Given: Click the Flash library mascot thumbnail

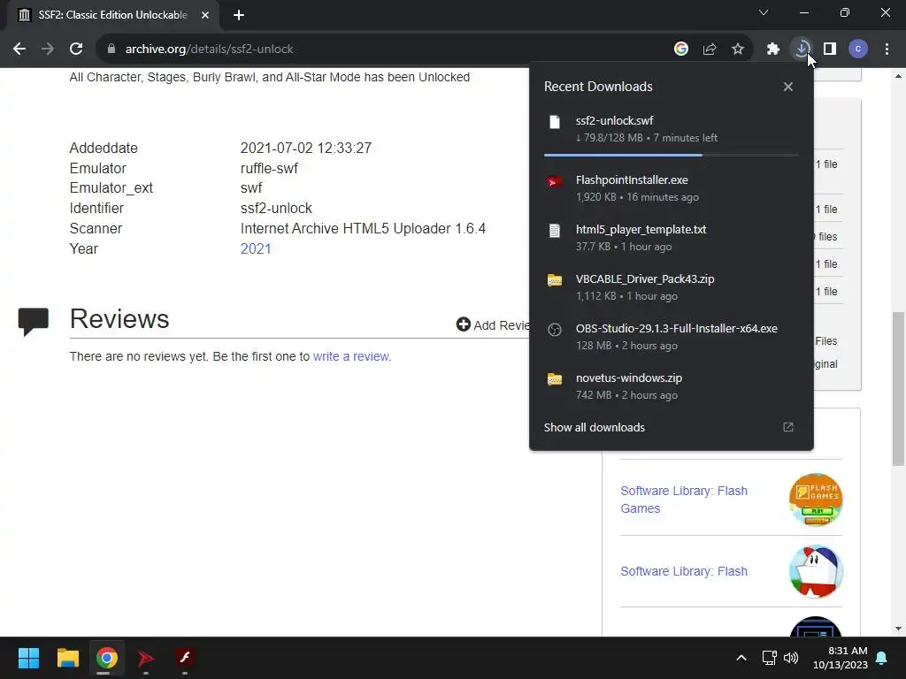Looking at the screenshot, I should tap(815, 572).
